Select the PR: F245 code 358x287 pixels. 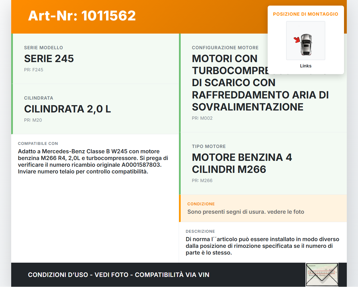click(x=34, y=70)
